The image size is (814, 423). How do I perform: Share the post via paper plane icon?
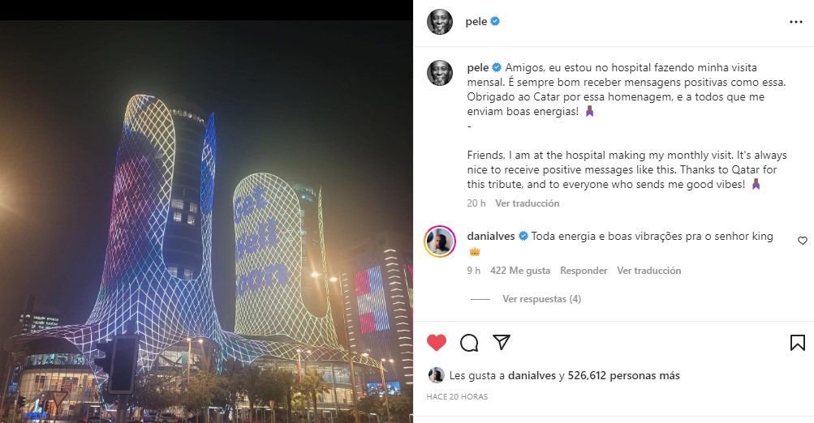(x=502, y=342)
